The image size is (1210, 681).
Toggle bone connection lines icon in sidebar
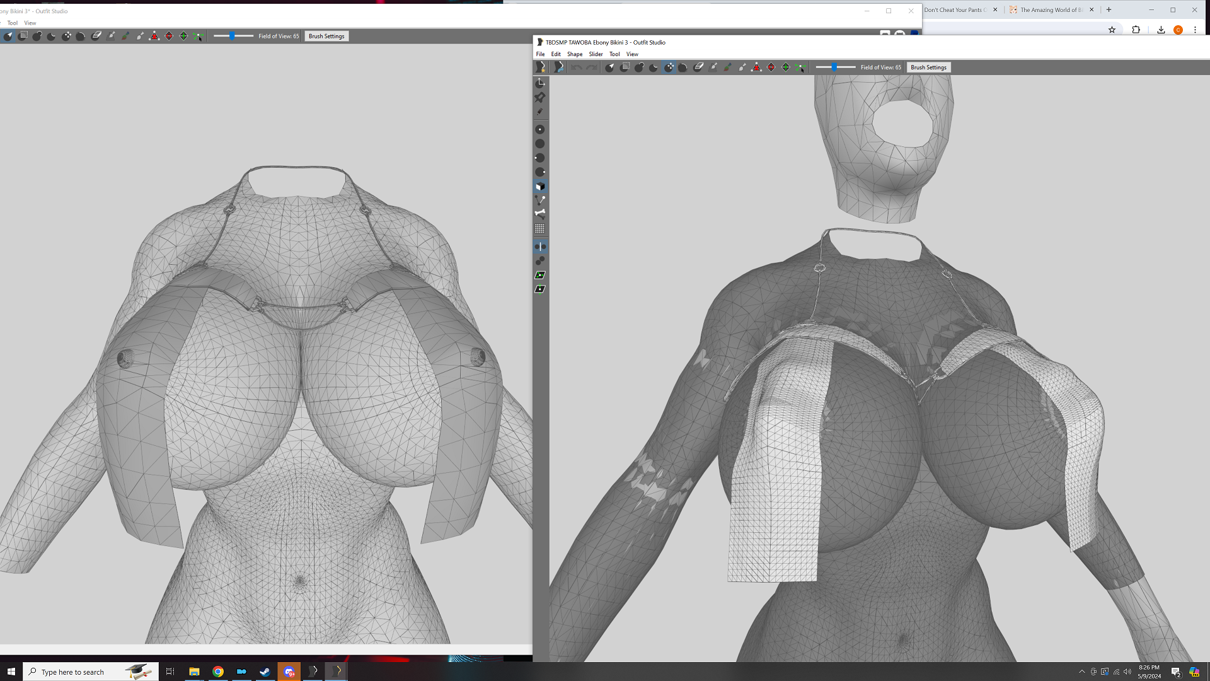click(x=540, y=200)
